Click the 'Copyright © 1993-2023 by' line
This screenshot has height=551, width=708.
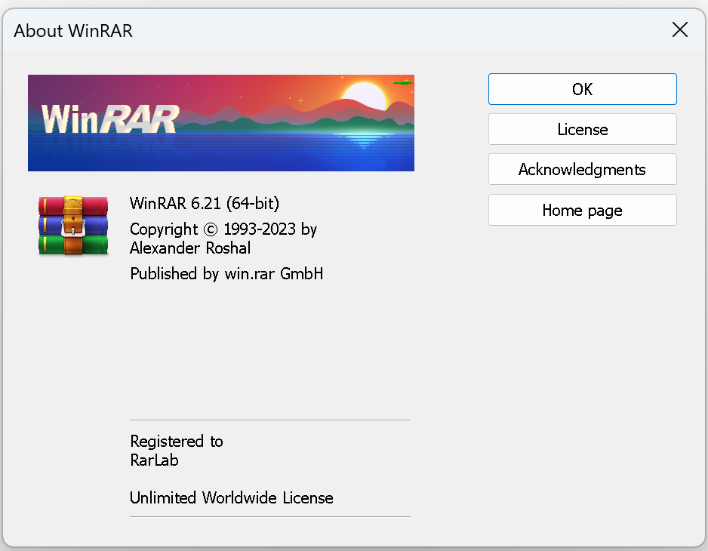coord(223,229)
